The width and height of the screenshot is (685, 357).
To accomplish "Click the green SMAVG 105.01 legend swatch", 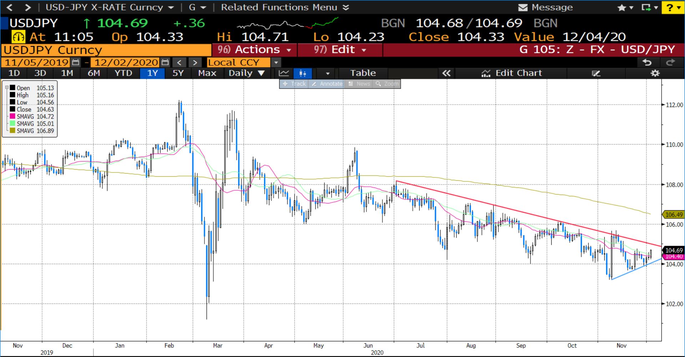I will pyautogui.click(x=12, y=124).
